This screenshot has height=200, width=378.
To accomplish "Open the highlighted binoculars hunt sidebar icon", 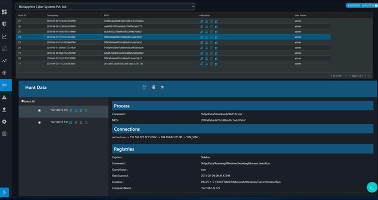I will 5,85.
